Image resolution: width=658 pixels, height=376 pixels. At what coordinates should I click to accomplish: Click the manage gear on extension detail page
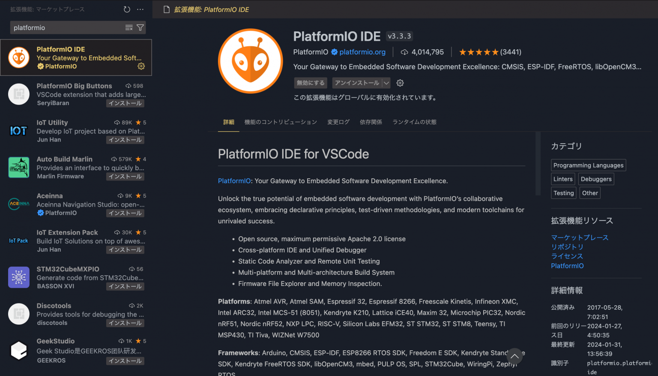tap(400, 83)
